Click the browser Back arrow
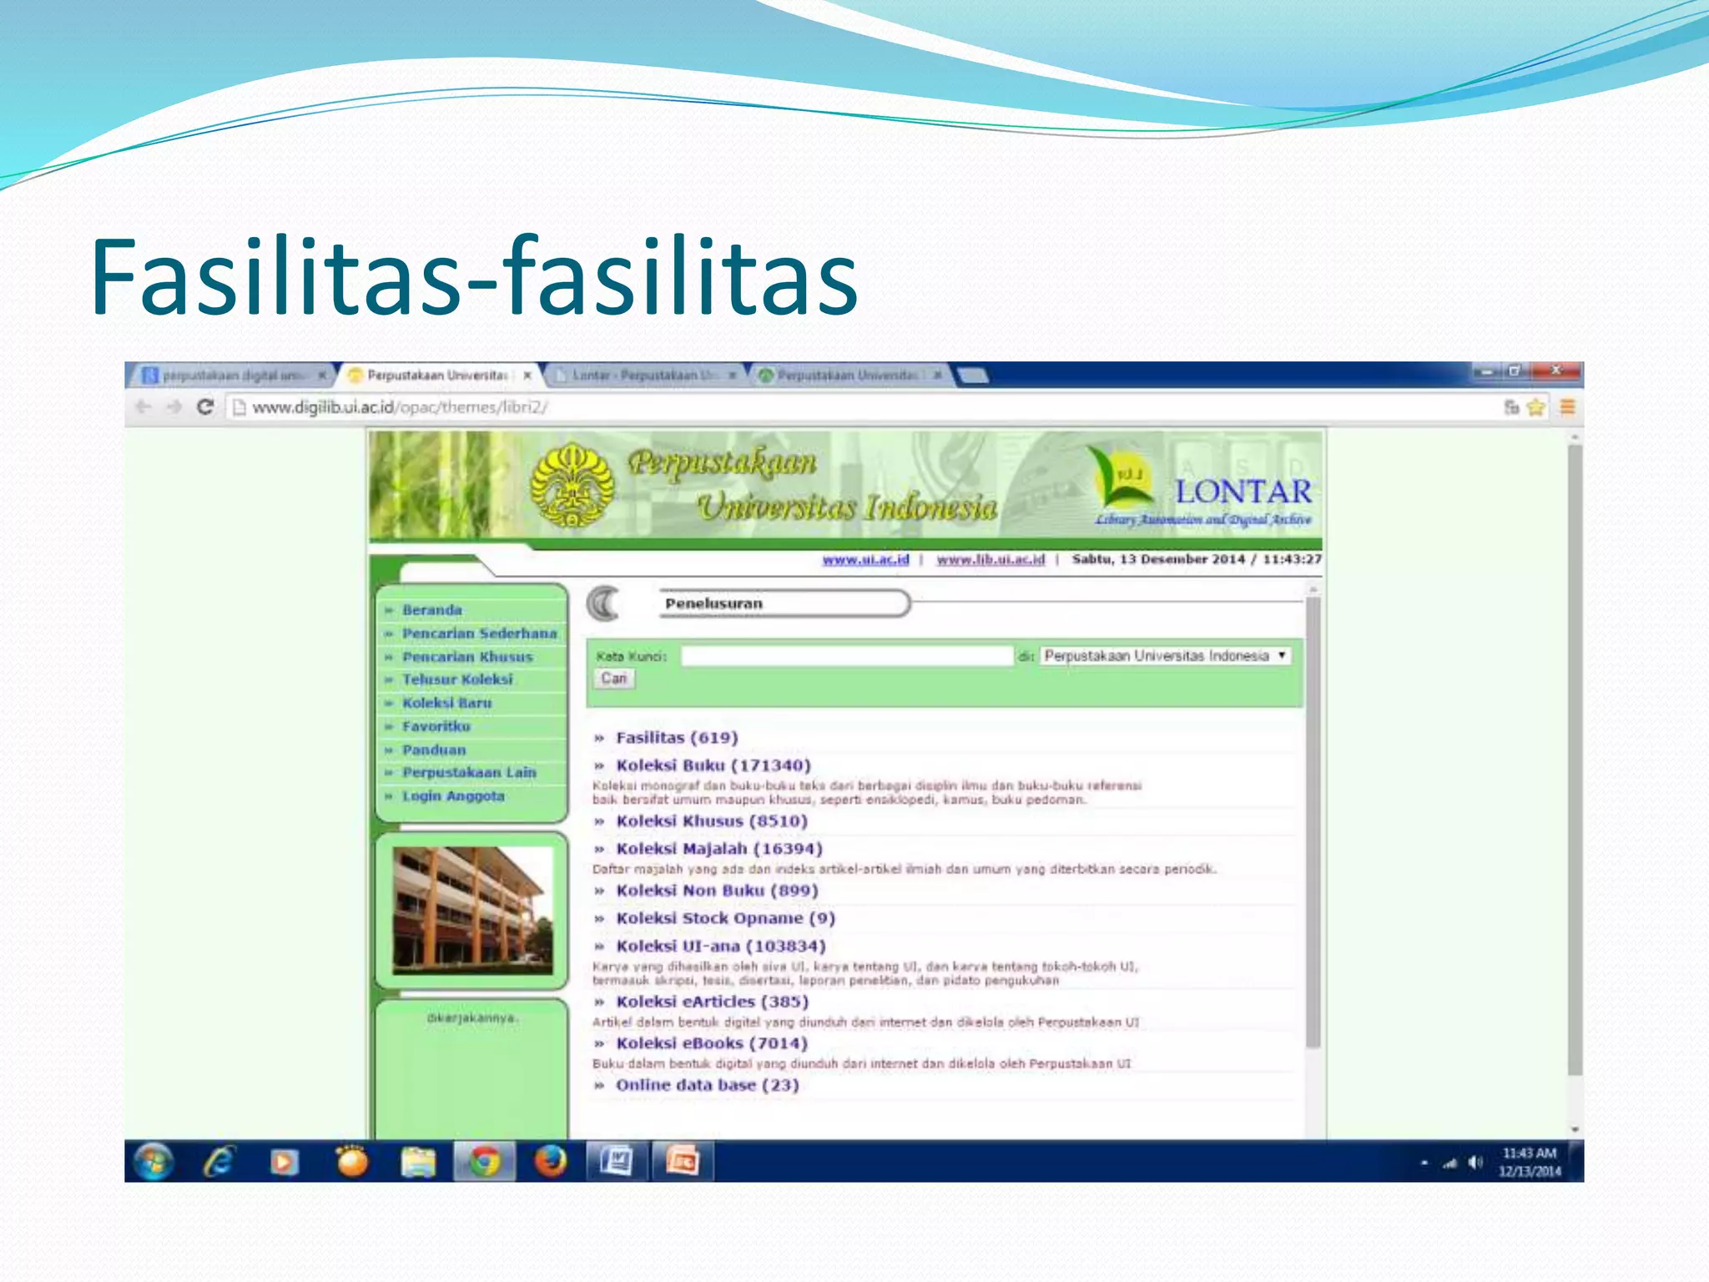1709x1282 pixels. click(144, 407)
